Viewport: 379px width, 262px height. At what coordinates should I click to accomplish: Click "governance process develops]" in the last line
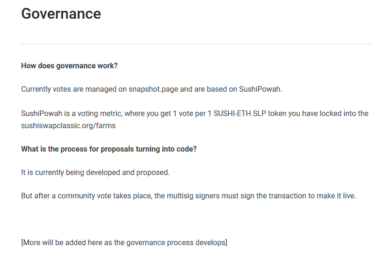point(177,242)
